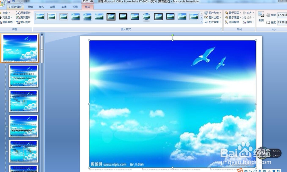
Task: Open the Recolor (重新着色) dropdown
Action: 7,22
